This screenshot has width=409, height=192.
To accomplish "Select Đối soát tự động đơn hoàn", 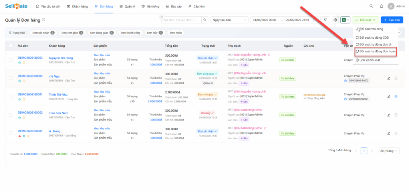I will coord(375,51).
